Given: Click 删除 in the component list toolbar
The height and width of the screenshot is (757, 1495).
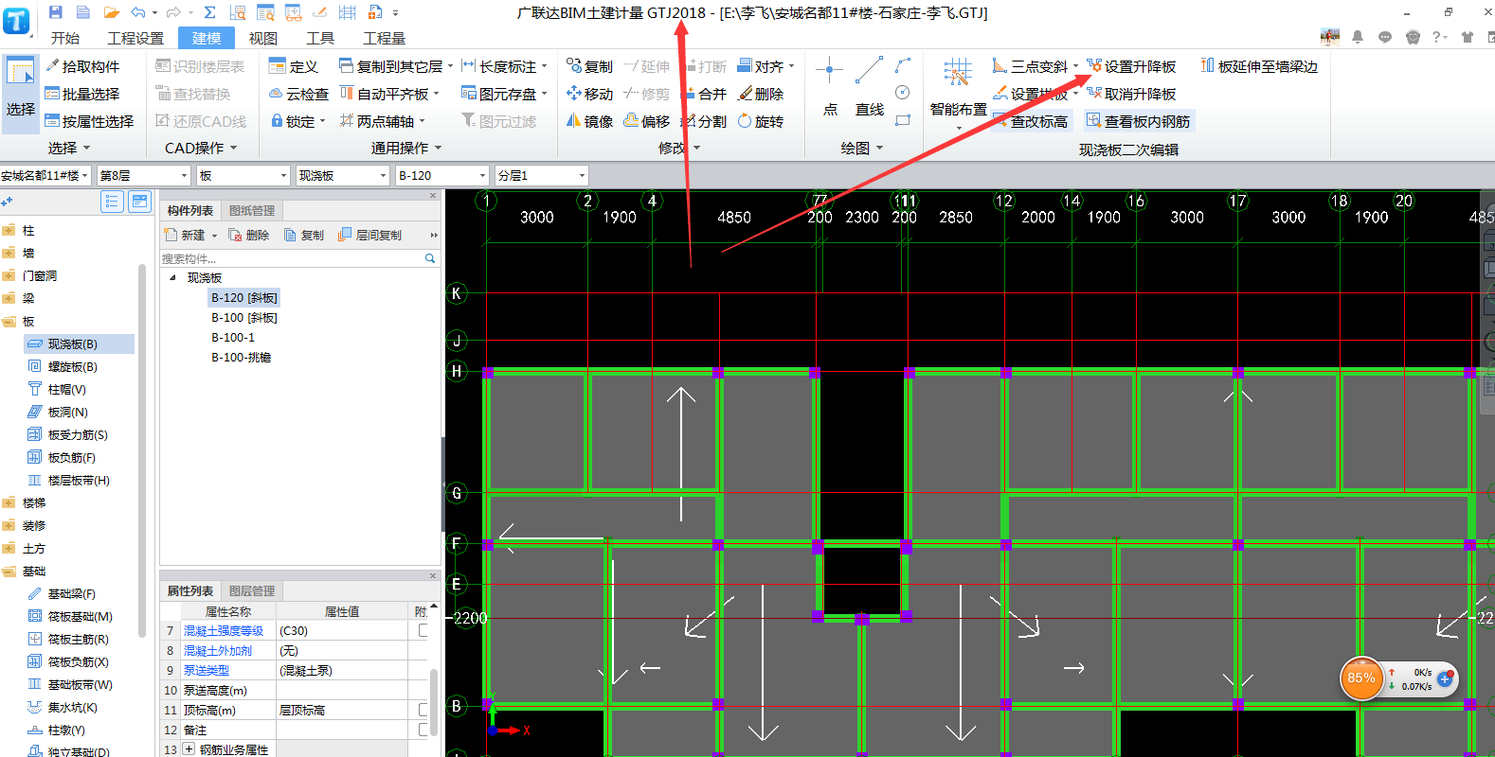Looking at the screenshot, I should [x=249, y=235].
